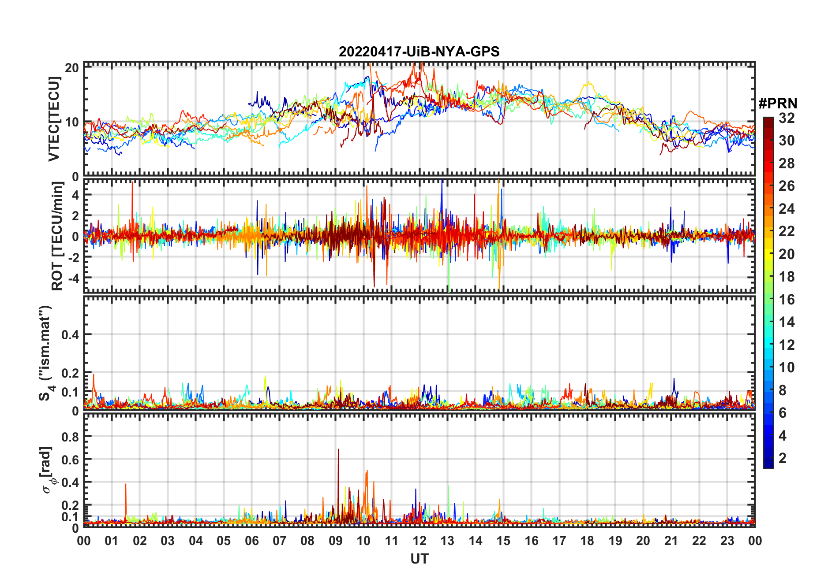
Task: Click sigma phi tick label 0.8
Action: [x=71, y=437]
